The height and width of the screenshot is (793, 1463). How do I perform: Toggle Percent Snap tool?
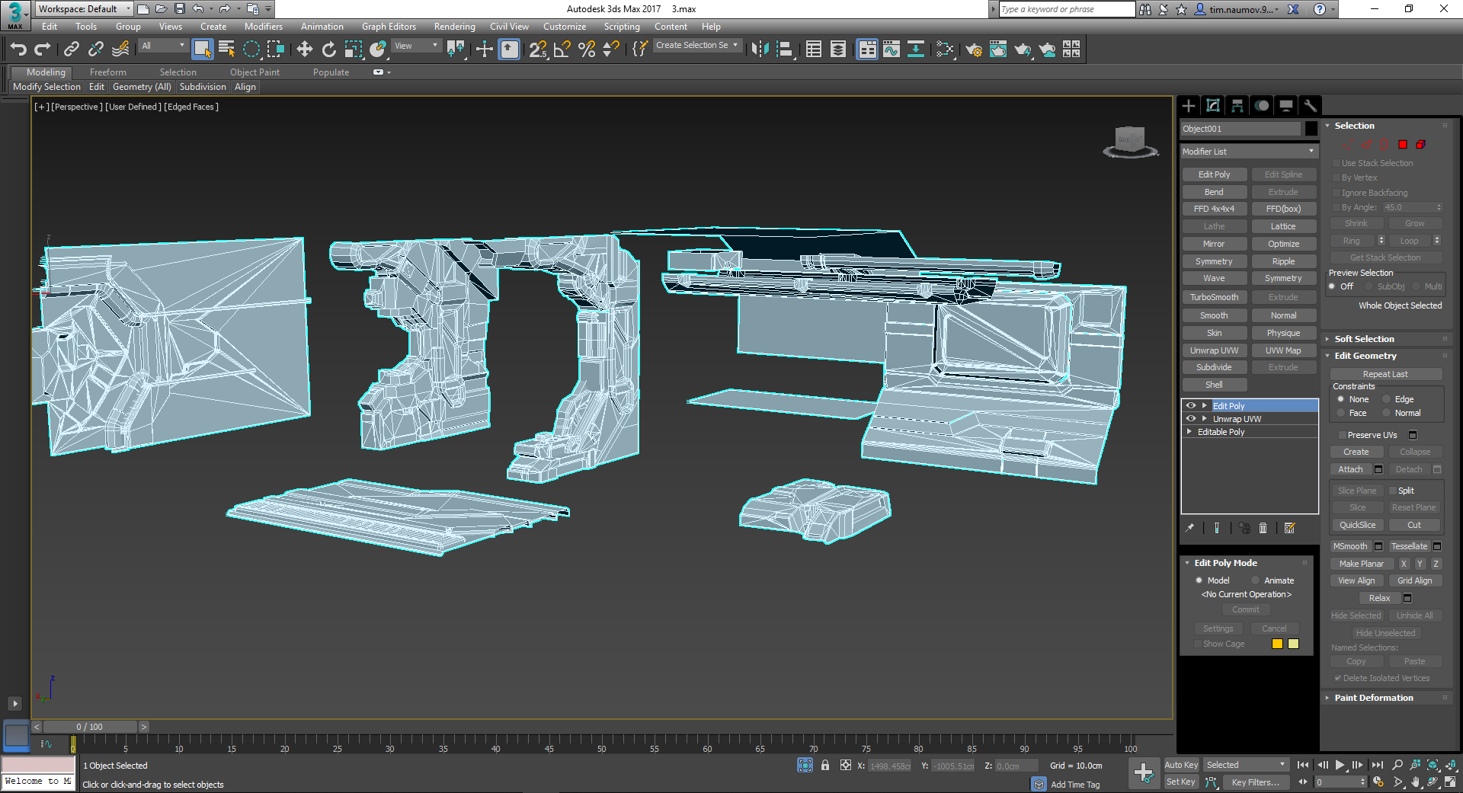(587, 50)
